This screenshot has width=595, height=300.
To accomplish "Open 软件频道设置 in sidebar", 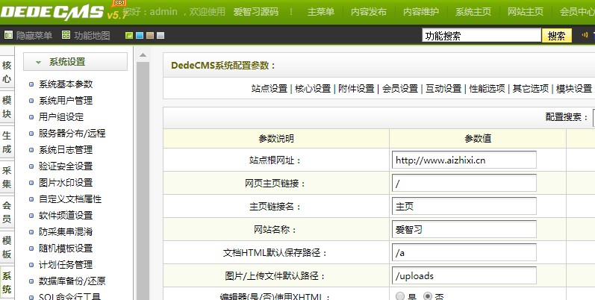I will tap(66, 216).
